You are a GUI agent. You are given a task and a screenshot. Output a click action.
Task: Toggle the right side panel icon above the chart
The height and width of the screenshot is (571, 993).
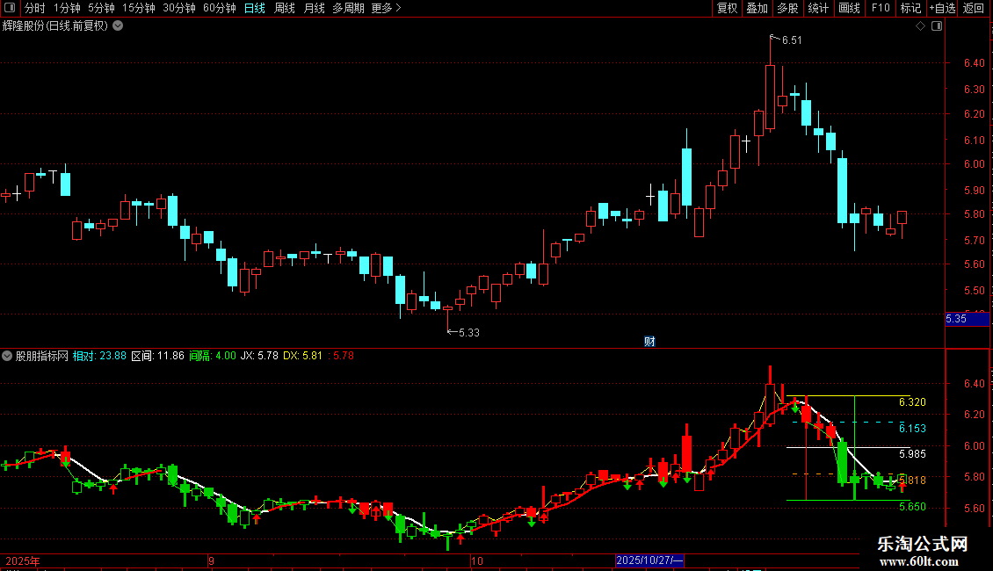point(937,26)
